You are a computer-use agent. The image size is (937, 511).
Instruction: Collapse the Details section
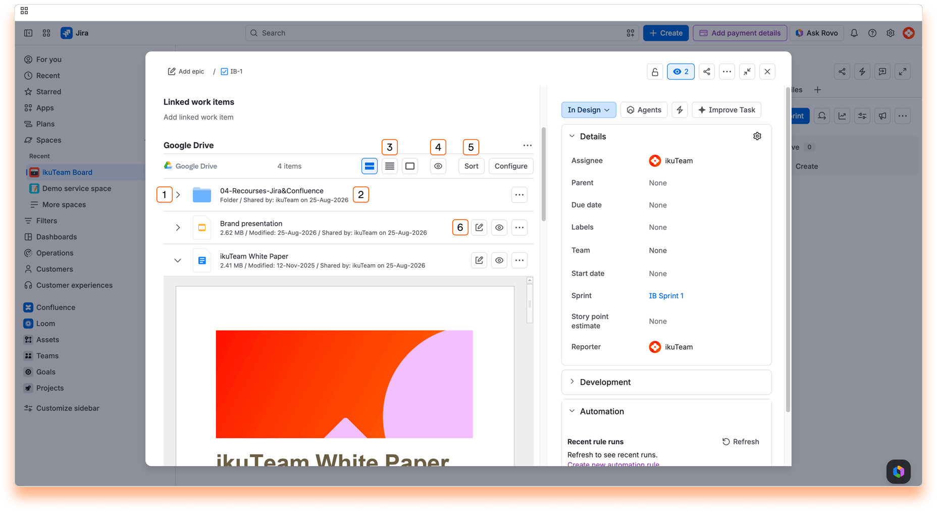pyautogui.click(x=572, y=136)
